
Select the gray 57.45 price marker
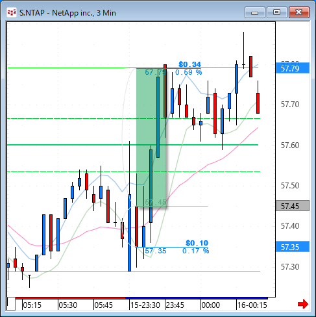click(x=293, y=206)
